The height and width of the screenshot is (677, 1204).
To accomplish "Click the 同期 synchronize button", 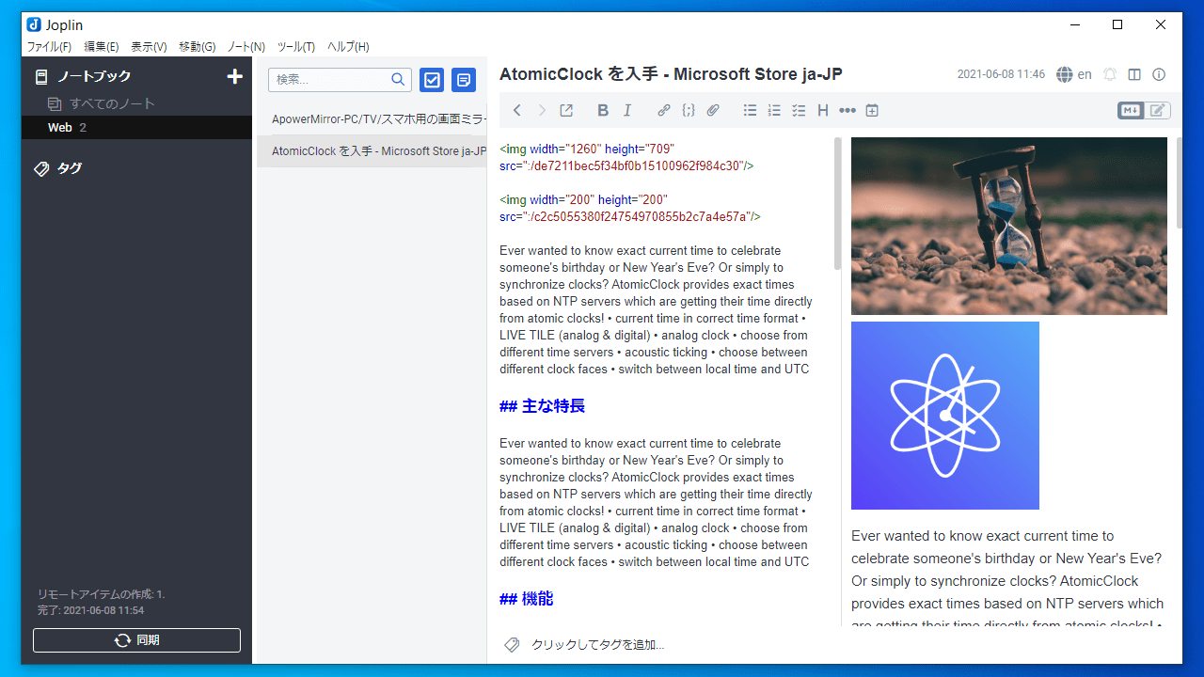I will click(136, 640).
